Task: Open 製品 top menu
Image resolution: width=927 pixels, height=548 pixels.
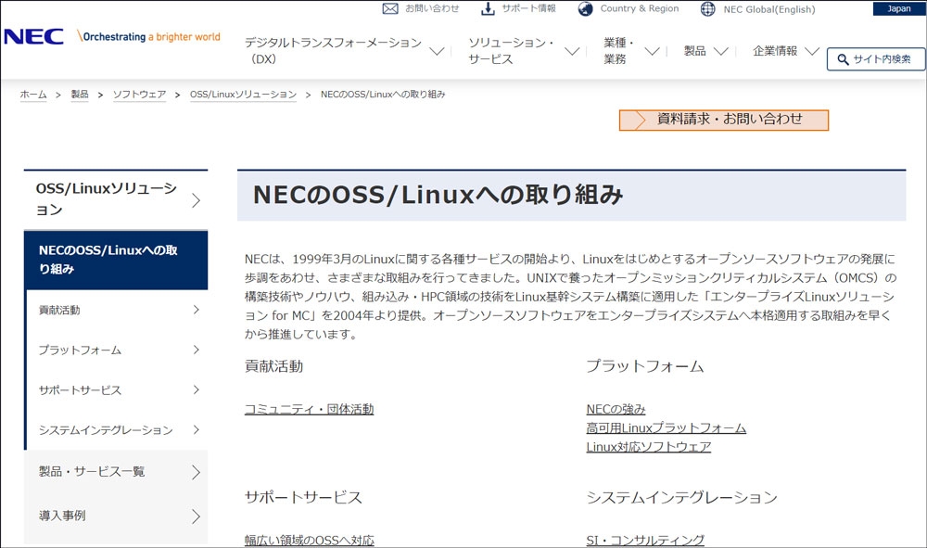Action: point(694,51)
